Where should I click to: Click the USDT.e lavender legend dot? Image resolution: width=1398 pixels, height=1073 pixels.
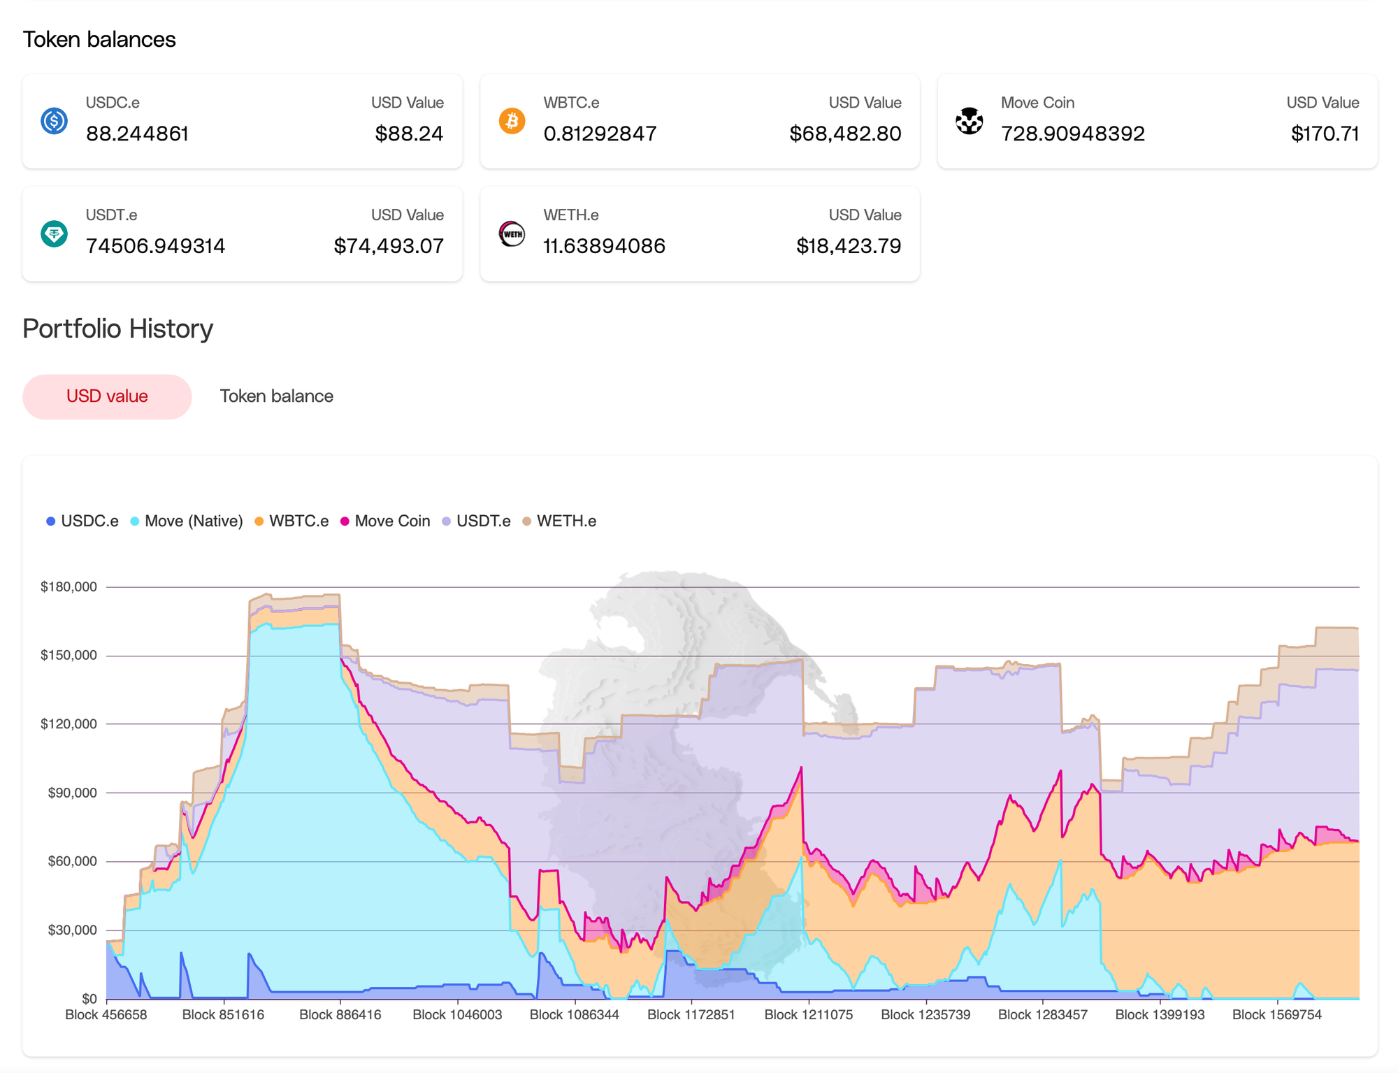click(446, 521)
